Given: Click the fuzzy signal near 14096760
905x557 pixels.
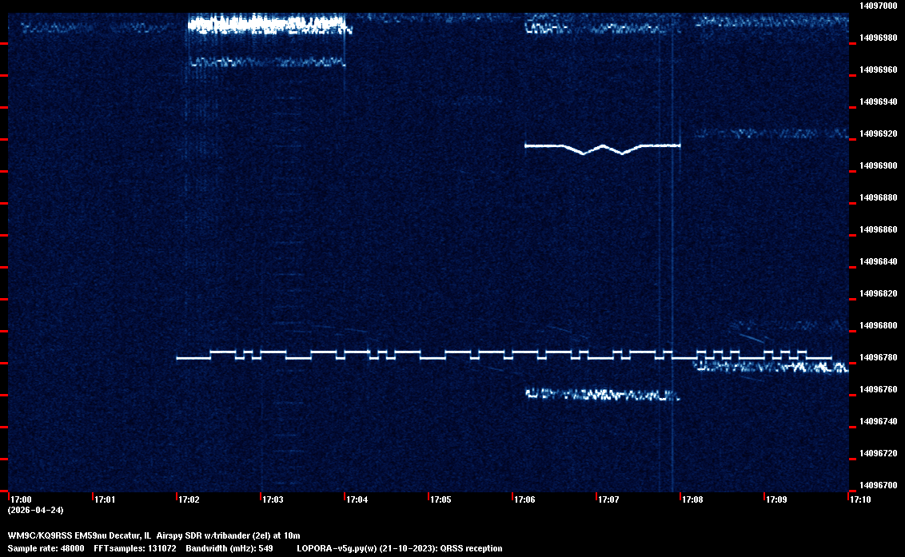Looking at the screenshot, I should coord(600,394).
